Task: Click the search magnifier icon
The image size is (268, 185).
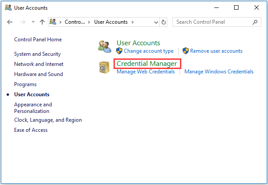Action: [255, 22]
